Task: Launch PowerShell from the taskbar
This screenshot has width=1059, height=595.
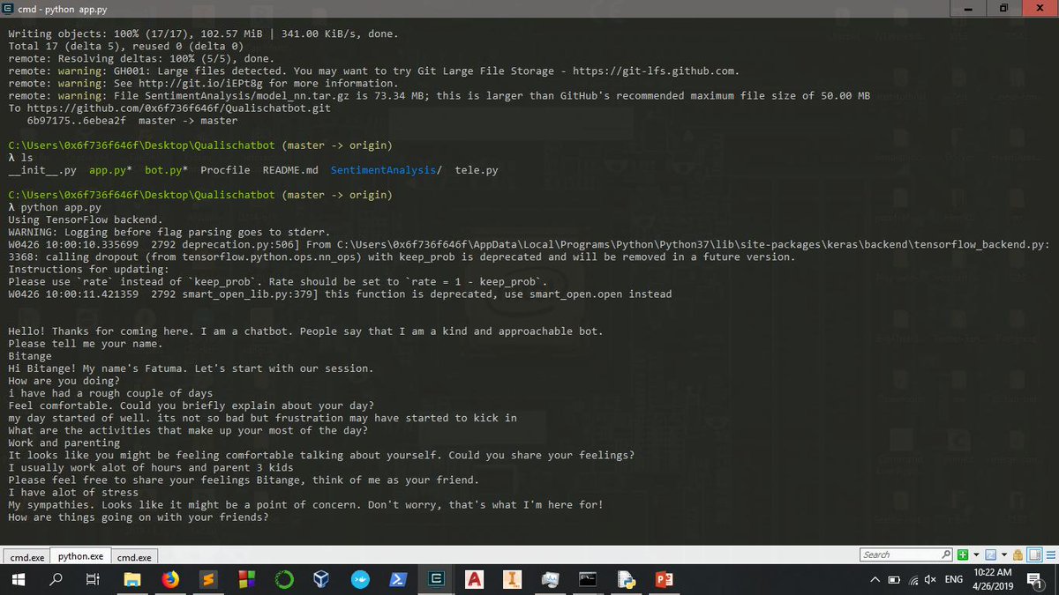Action: pos(398,579)
